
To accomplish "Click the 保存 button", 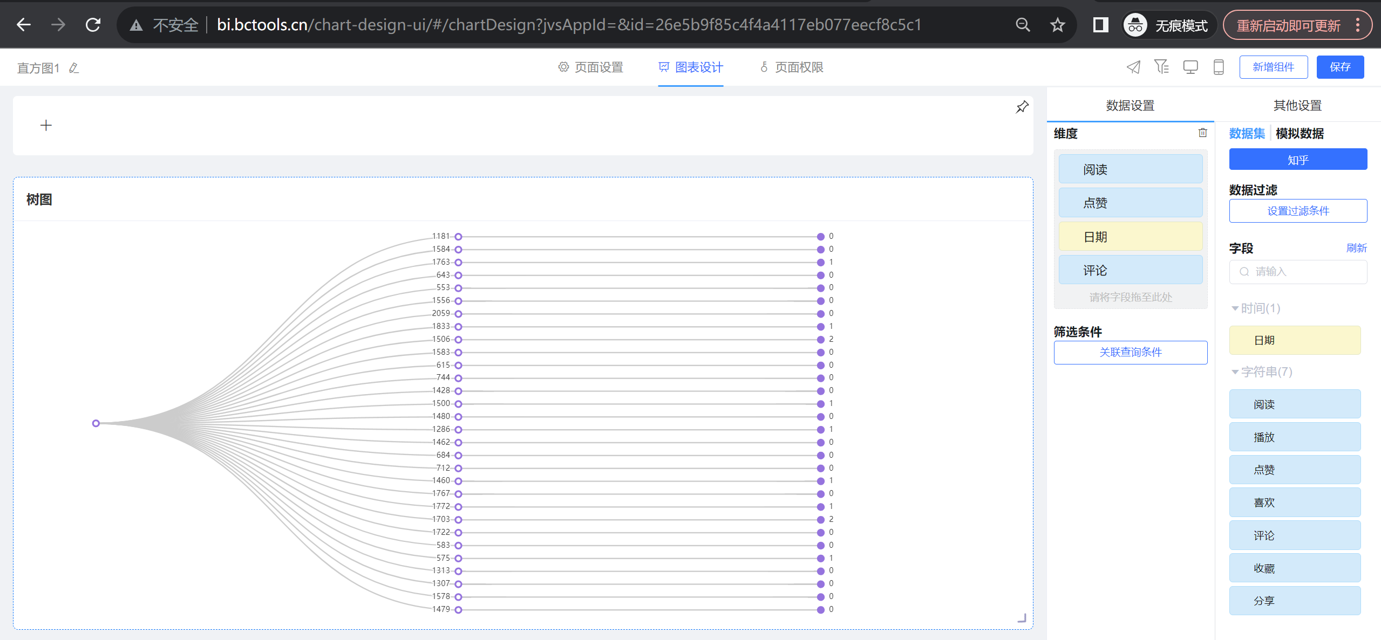I will point(1339,67).
